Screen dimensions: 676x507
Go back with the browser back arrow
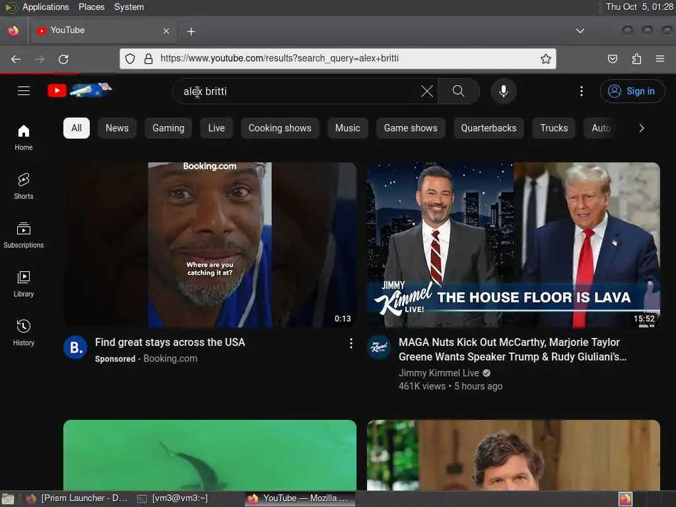[16, 59]
